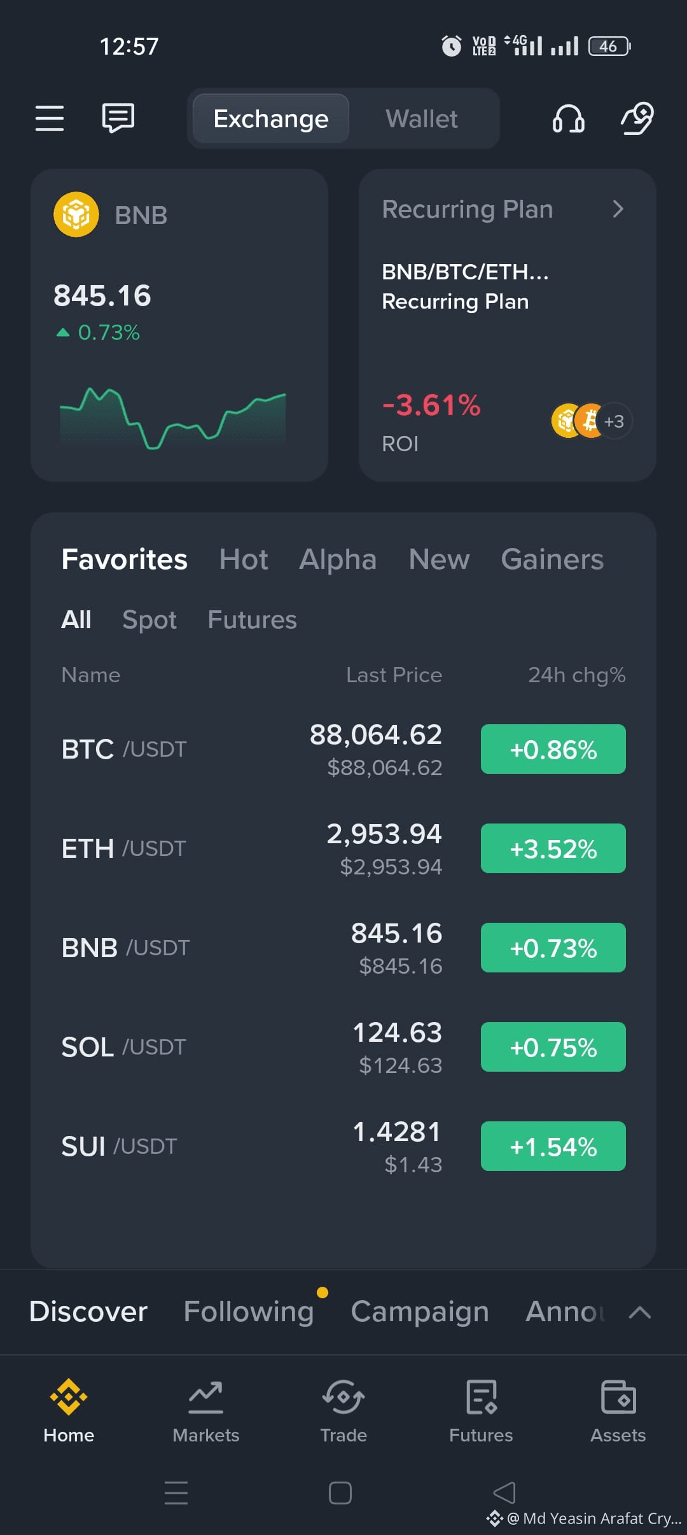Expand the Discover section up-arrow
687x1535 pixels.
[x=640, y=1312]
